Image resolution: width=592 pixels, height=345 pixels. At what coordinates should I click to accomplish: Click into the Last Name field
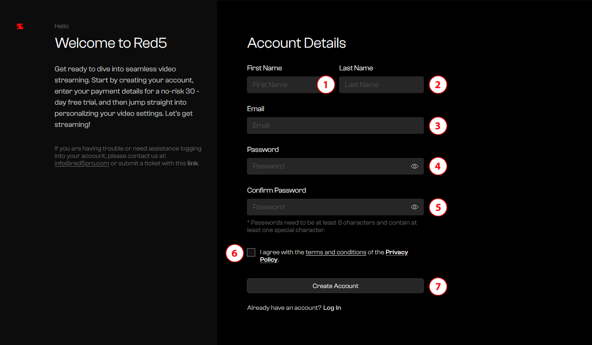point(381,85)
